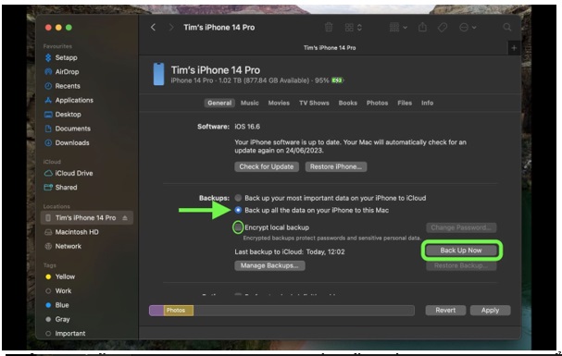Go back with the left chevron
The width and height of the screenshot is (562, 356).
tap(153, 27)
